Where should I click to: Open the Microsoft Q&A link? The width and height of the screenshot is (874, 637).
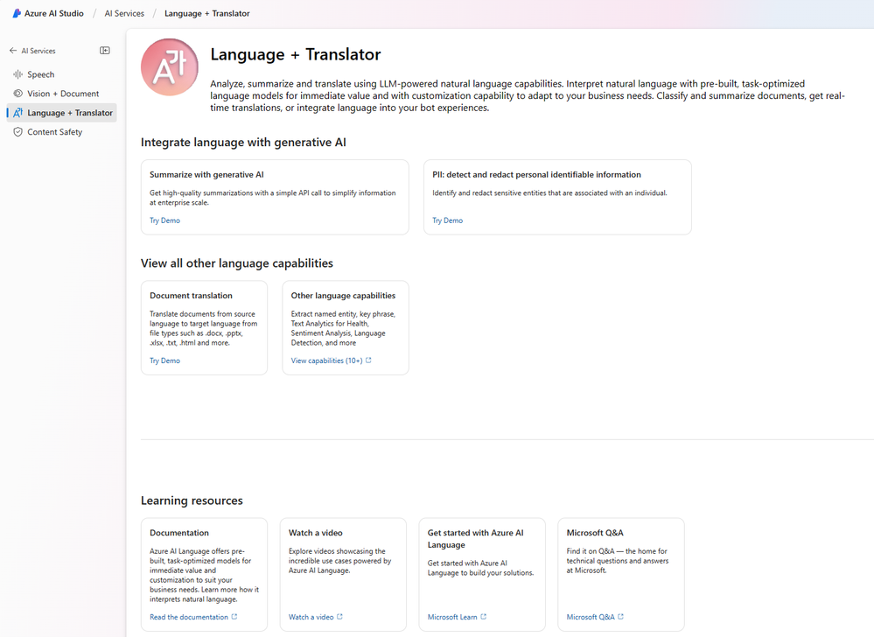point(591,617)
